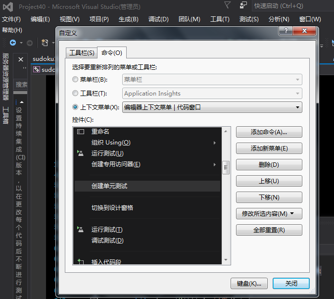334x299 pixels.
Task: Click the 下移(N) button
Action: pyautogui.click(x=269, y=197)
